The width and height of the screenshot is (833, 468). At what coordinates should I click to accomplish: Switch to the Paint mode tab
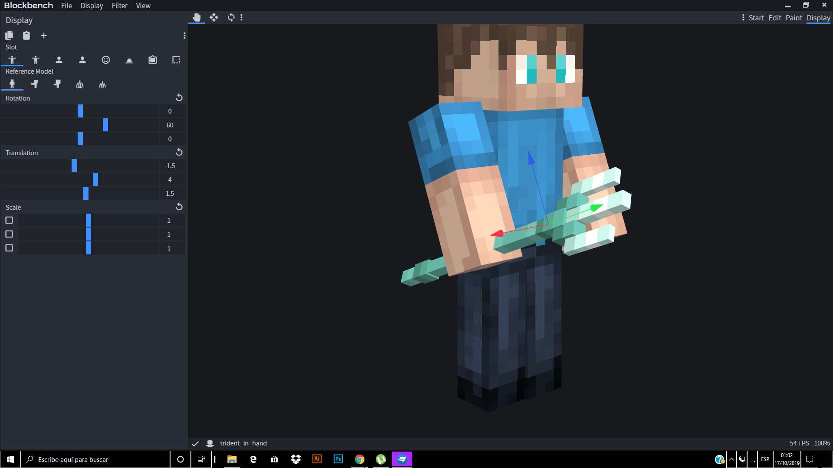pyautogui.click(x=794, y=18)
